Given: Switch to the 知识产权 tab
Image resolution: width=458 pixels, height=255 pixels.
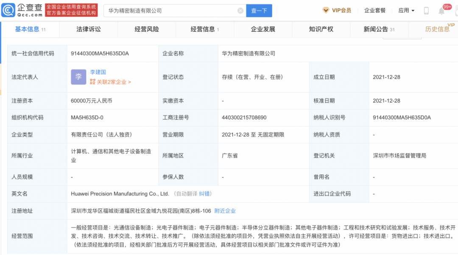Looking at the screenshot, I should pyautogui.click(x=321, y=29).
